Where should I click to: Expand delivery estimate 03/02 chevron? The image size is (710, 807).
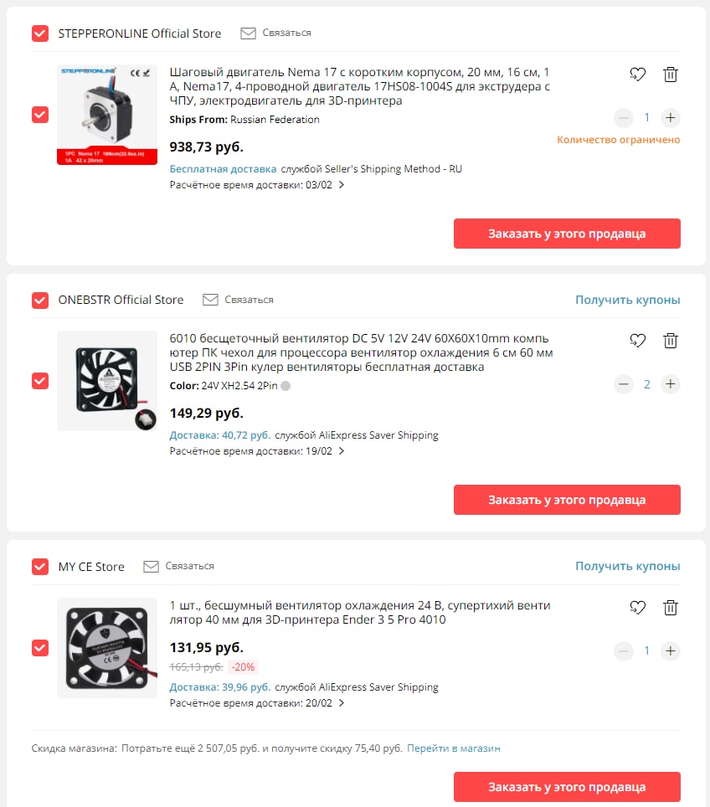[x=342, y=185]
